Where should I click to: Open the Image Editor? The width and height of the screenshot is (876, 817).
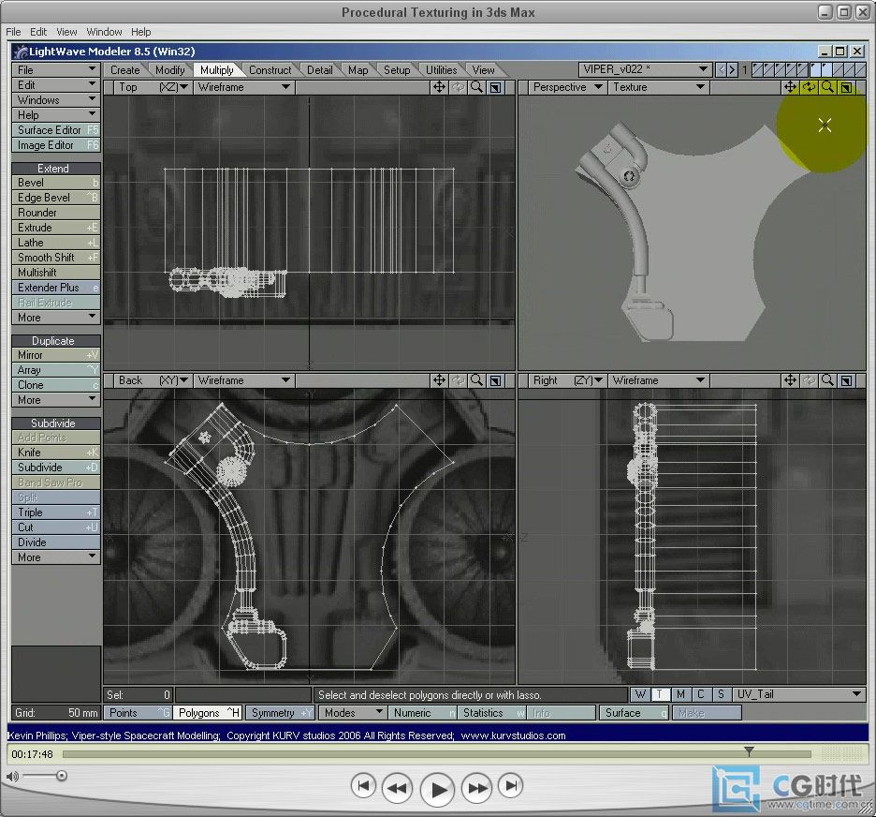(56, 145)
